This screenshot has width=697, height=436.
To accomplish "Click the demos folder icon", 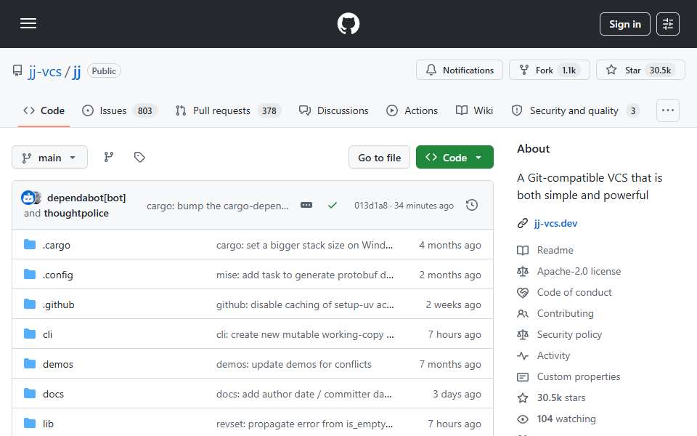I will click(x=30, y=364).
